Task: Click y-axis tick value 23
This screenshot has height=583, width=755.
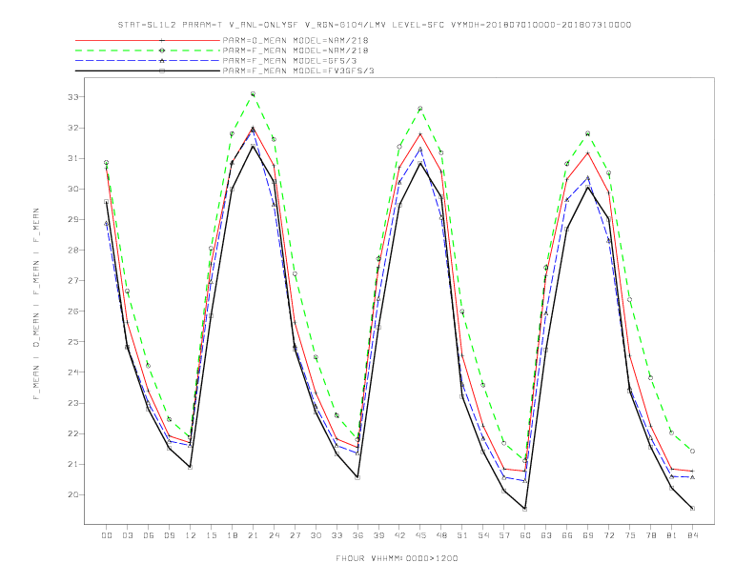Action: [x=72, y=403]
